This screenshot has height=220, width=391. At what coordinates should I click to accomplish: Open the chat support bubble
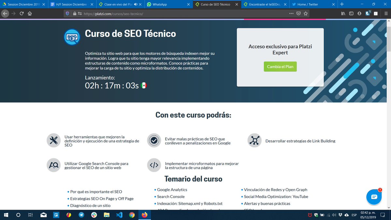374,197
